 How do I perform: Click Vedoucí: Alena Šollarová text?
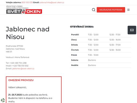[17, 57]
